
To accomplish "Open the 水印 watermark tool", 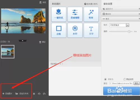I will (x=75, y=30).
